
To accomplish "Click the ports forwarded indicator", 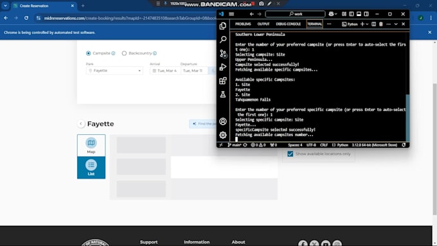I will point(274,145).
